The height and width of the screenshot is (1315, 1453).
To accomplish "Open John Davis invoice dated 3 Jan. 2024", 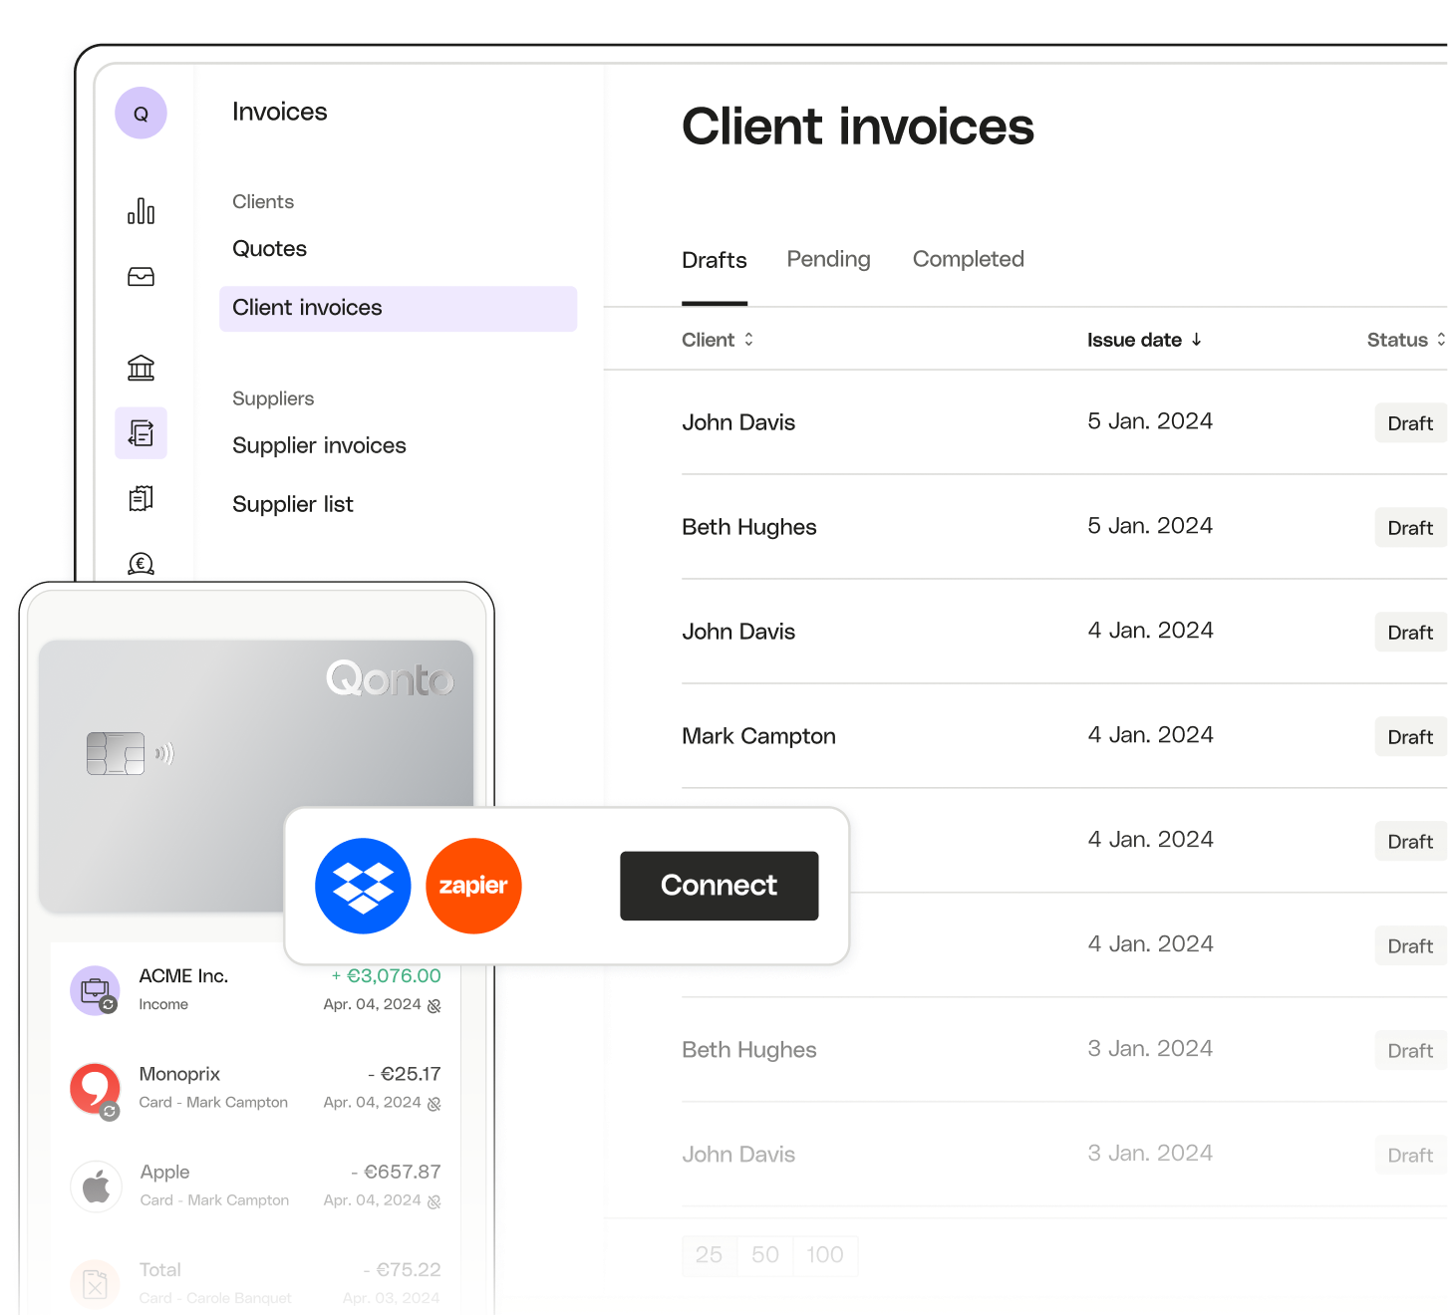I will pyautogui.click(x=1063, y=1155).
